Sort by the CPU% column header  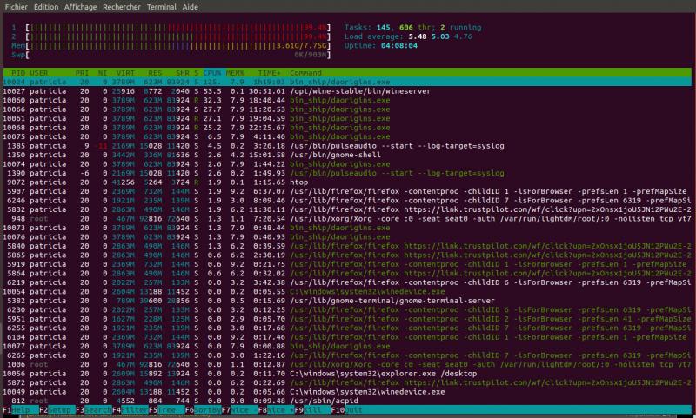pyautogui.click(x=212, y=73)
